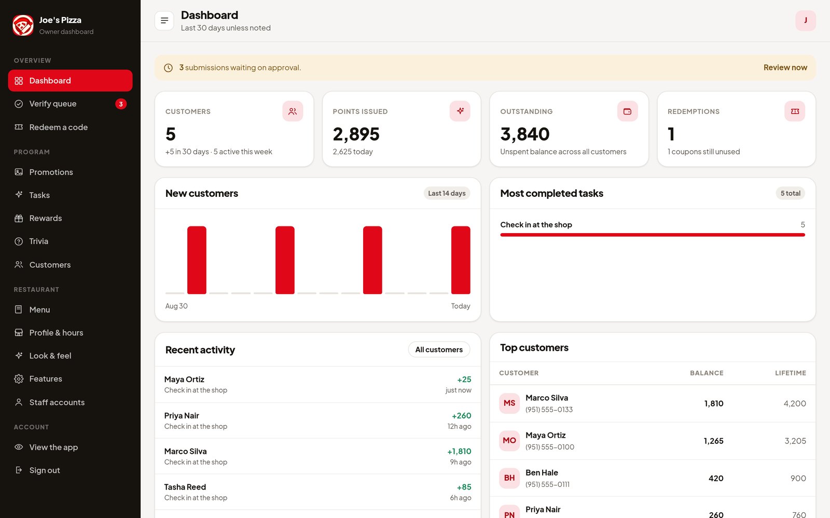
Task: Select Ben Hale in Top customers
Action: click(653, 478)
